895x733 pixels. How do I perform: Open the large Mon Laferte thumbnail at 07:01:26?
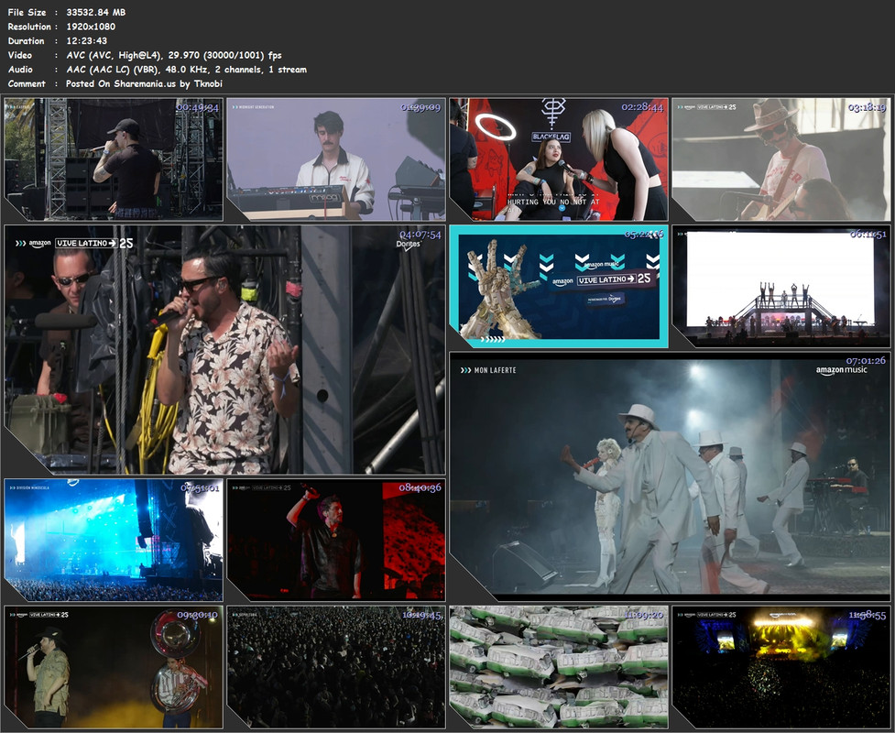tap(671, 476)
